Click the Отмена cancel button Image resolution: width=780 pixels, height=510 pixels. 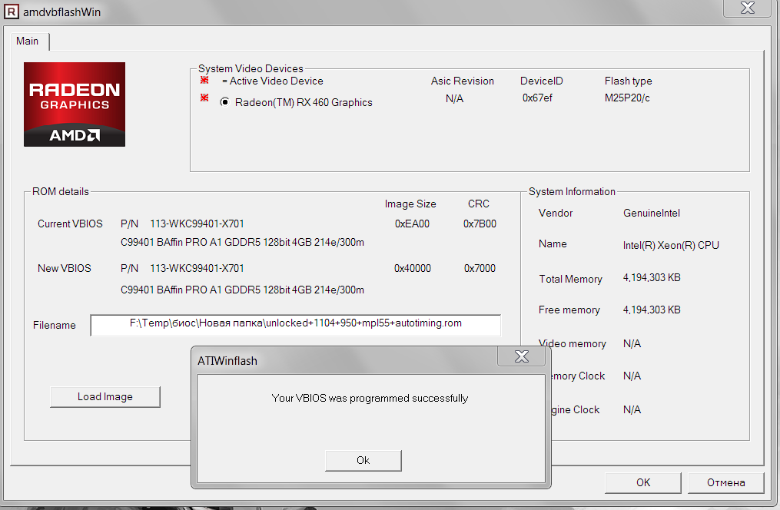pos(725,482)
